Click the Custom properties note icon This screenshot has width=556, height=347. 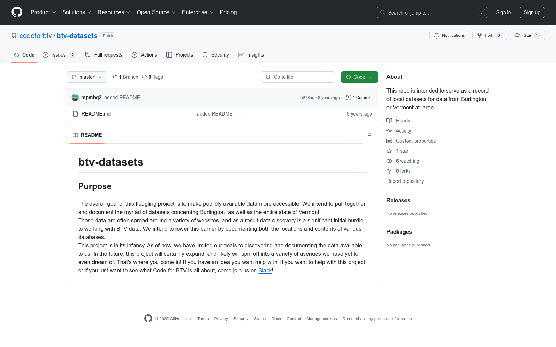pyautogui.click(x=389, y=141)
